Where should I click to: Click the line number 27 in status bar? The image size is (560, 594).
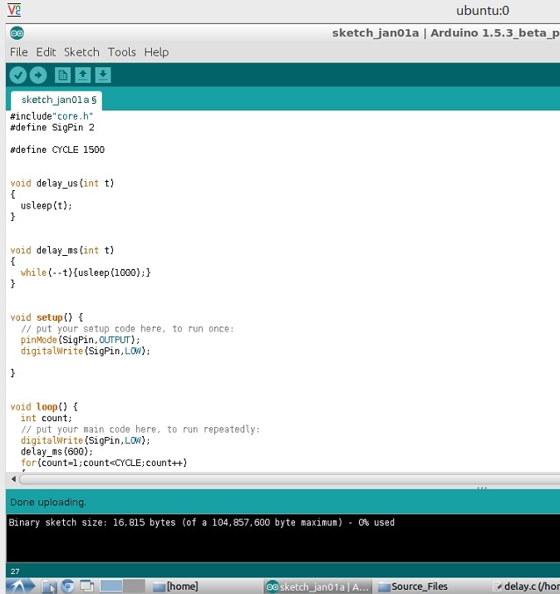point(15,572)
